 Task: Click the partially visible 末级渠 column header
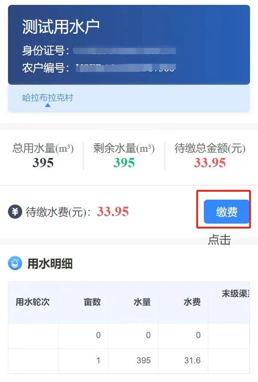tap(235, 294)
